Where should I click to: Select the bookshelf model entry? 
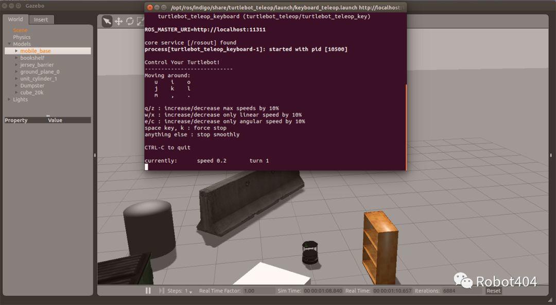tap(32, 58)
